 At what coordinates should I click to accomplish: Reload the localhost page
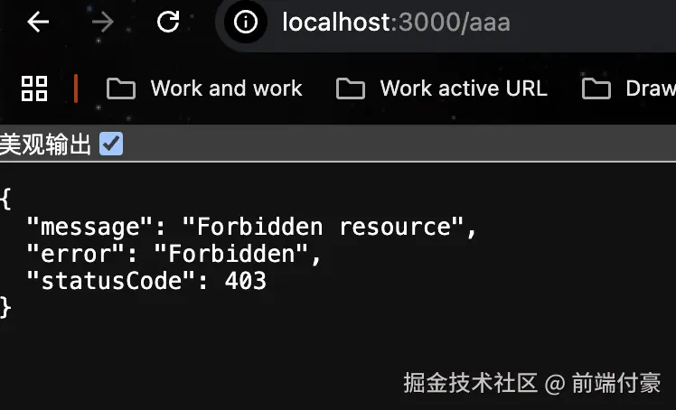click(168, 23)
